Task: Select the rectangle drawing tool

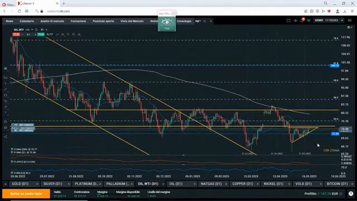Action: pyautogui.click(x=6, y=95)
